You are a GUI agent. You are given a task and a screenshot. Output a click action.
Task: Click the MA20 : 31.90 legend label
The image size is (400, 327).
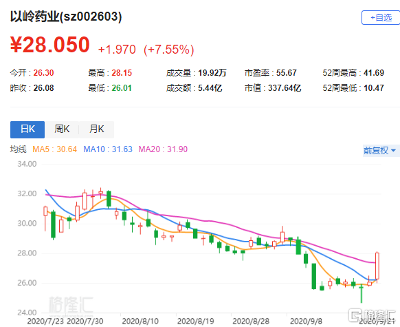(163, 149)
